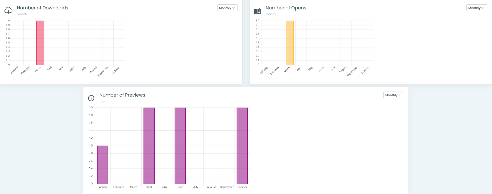
Task: Click the January label on Opens axis
Action: pyautogui.click(x=264, y=70)
